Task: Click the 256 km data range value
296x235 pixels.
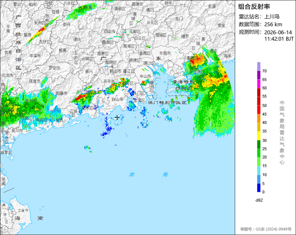Action: pos(273,24)
